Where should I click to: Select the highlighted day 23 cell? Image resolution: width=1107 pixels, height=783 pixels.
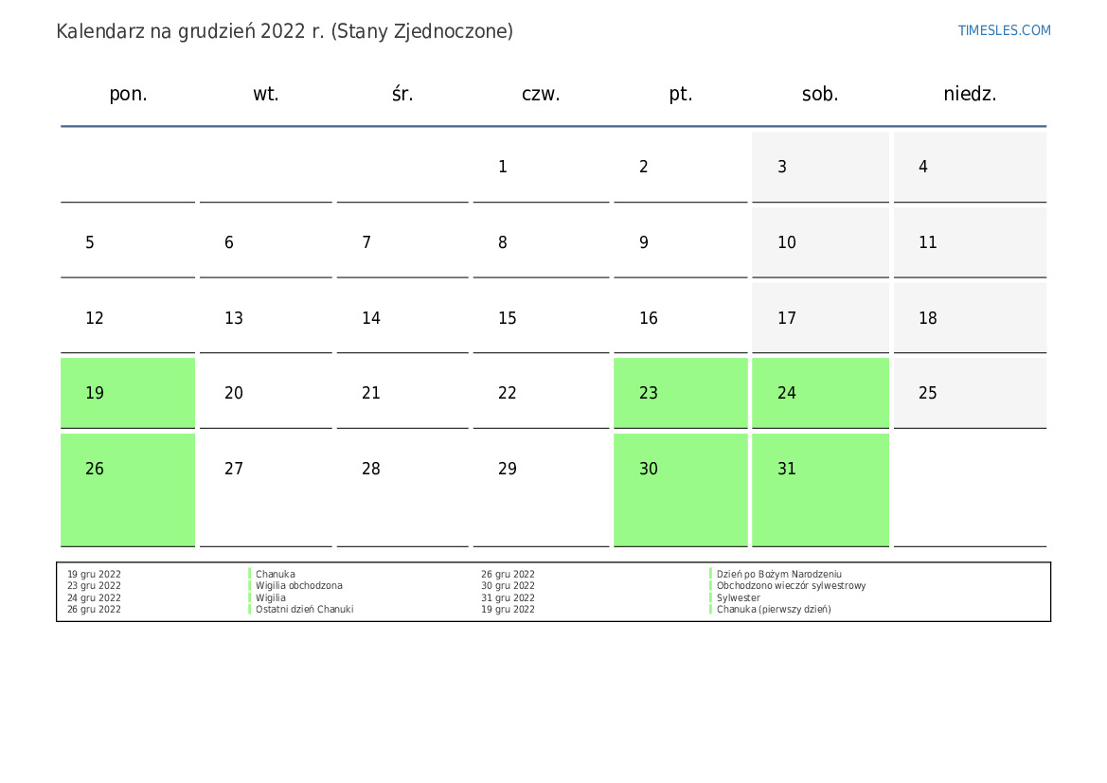[x=680, y=393]
